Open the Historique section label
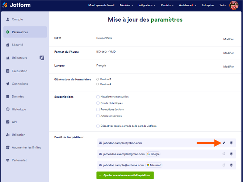The height and width of the screenshot is (182, 243). pos(19,109)
